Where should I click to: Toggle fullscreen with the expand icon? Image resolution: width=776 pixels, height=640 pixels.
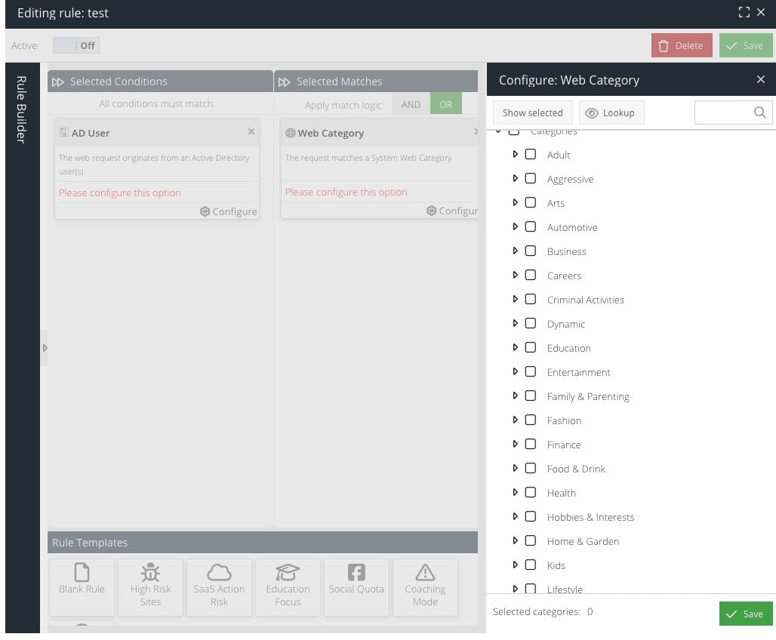point(744,13)
